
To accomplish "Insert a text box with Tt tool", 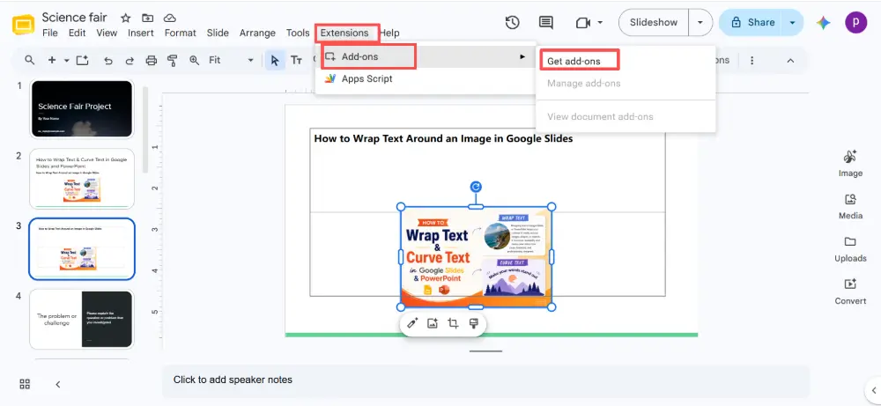I will point(296,60).
